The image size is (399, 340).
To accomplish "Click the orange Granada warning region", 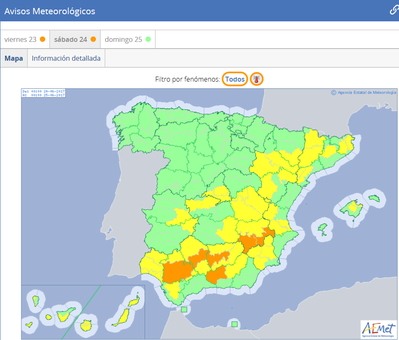I will [x=217, y=276].
